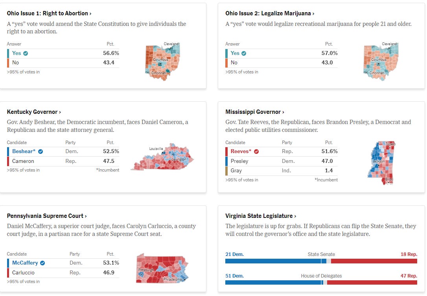427x296 pixels.
Task: Open the Ohio Issue 1: Right to Abortion link
Action: point(49,13)
